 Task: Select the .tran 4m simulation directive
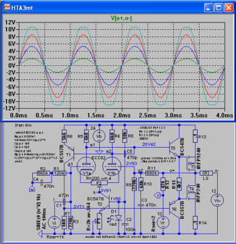point(23,125)
